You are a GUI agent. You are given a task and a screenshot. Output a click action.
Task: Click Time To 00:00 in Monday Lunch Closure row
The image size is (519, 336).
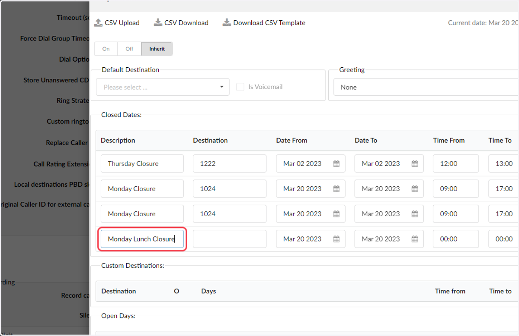504,239
